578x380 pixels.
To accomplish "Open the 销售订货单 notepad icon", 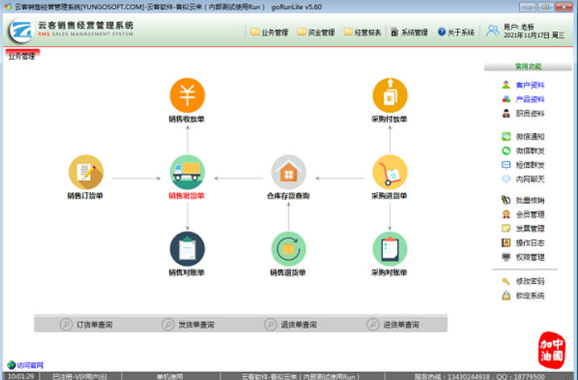I will tap(86, 173).
